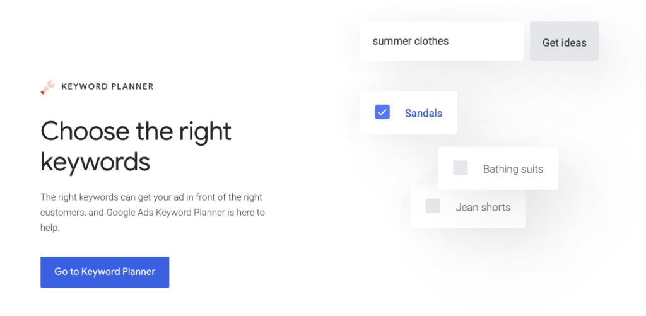
Task: Click the word 'help.' ending the description
Action: [50, 228]
